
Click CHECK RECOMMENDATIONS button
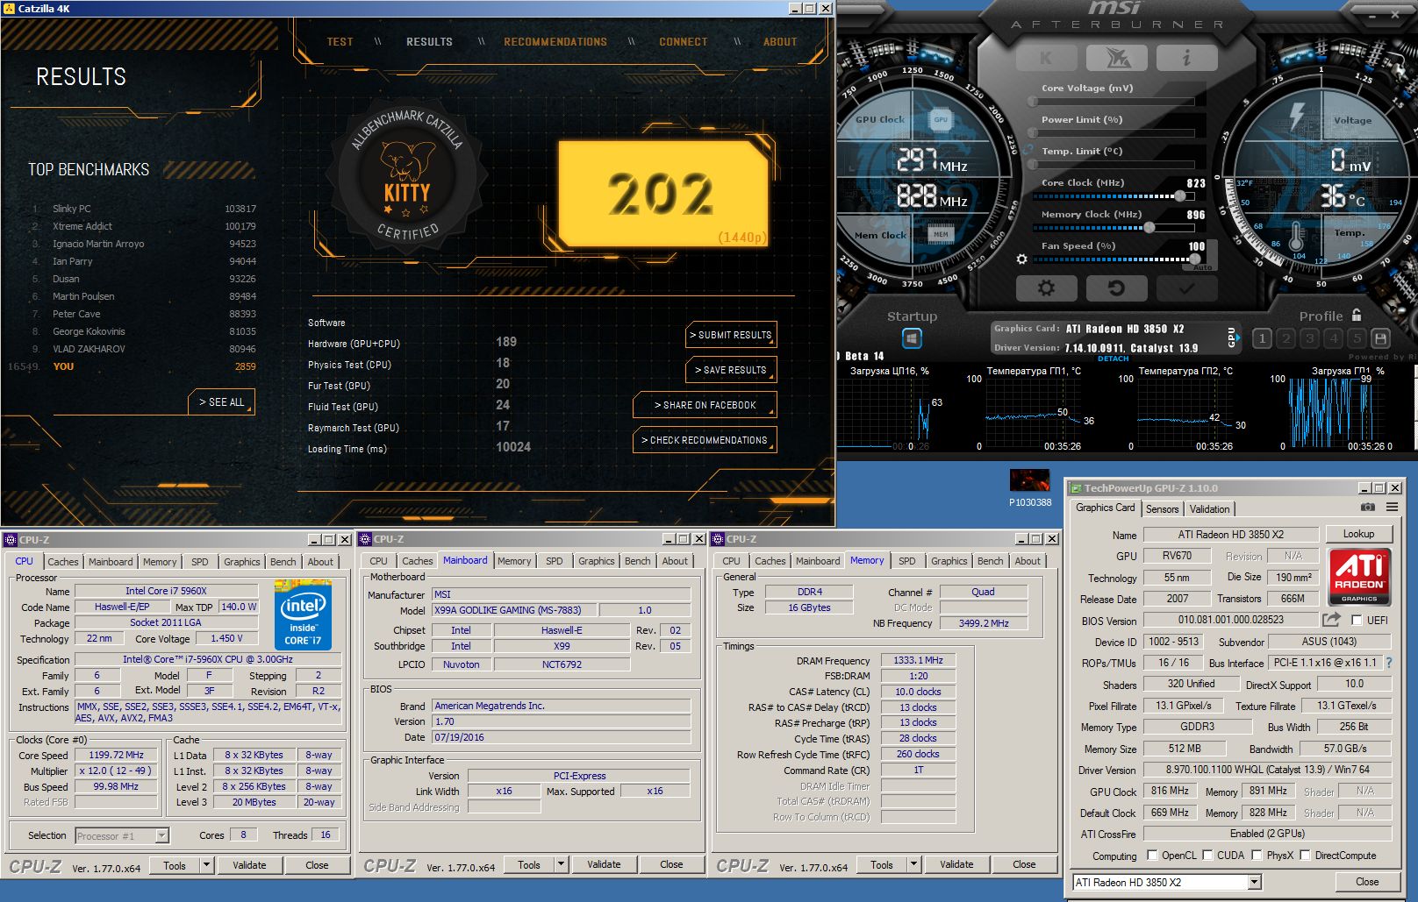(705, 440)
